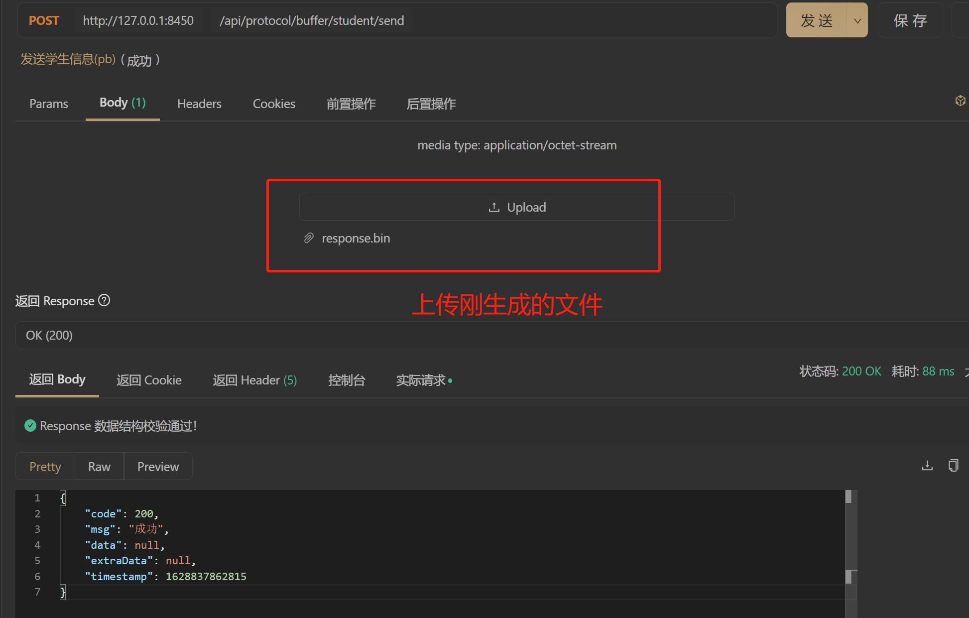Screen dimensions: 969x618
Task: Click the 发送学生信息(pb) request title
Action: [68, 59]
